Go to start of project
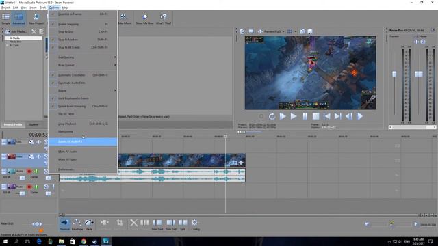438x246 pixels. click(326, 116)
